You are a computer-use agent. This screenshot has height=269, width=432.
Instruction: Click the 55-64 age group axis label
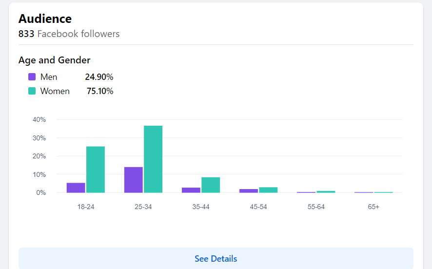[316, 207]
